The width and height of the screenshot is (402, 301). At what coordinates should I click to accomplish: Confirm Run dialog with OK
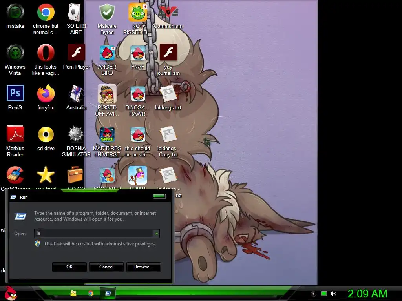69,267
